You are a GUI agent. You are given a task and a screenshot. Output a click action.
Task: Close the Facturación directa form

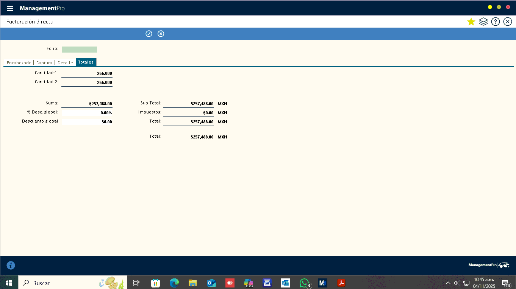coord(507,22)
